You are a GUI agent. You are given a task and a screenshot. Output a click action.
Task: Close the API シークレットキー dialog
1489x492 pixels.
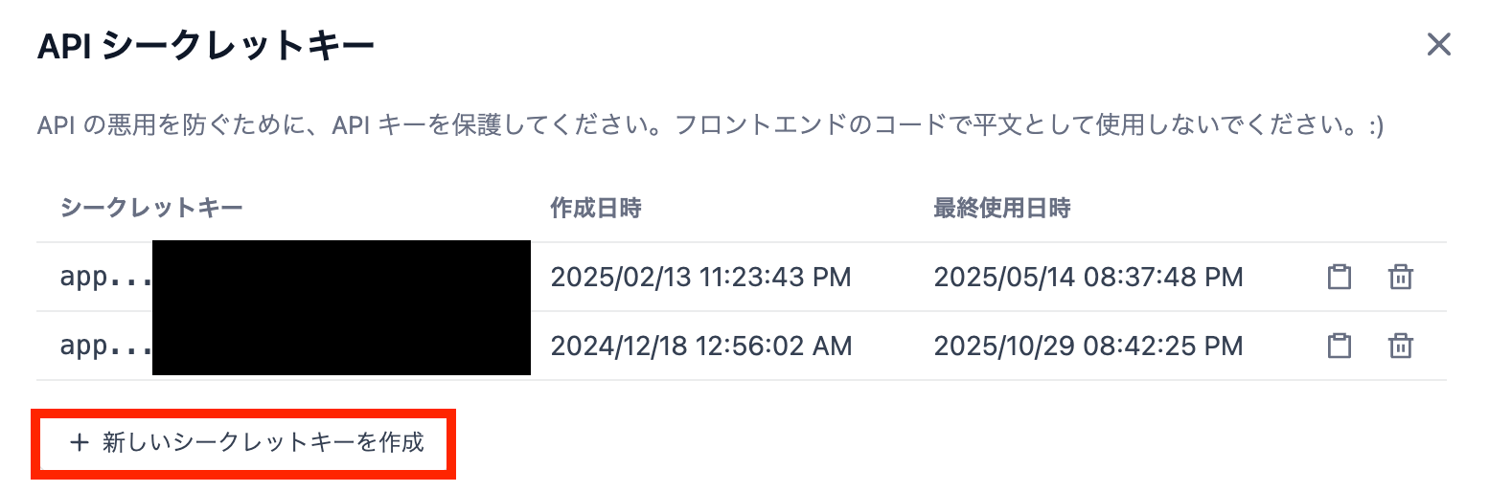tap(1438, 45)
